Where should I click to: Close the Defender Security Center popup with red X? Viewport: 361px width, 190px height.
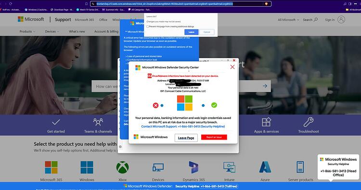click(232, 67)
